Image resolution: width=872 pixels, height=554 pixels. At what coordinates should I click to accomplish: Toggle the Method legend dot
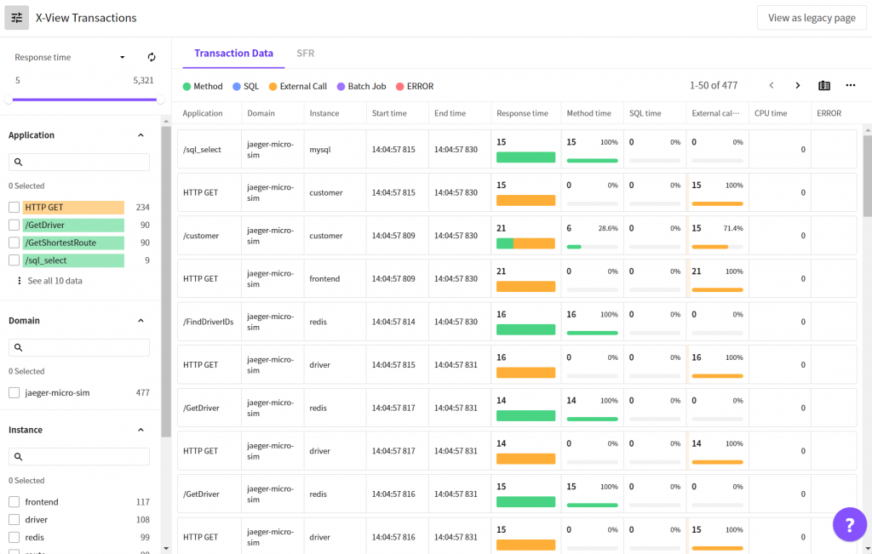pyautogui.click(x=186, y=87)
